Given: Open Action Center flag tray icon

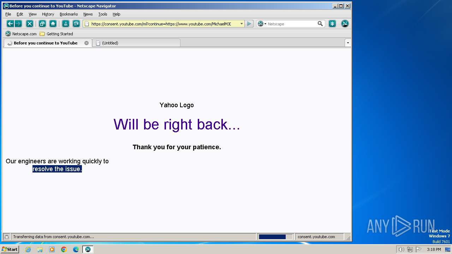Looking at the screenshot, I should click(419, 249).
